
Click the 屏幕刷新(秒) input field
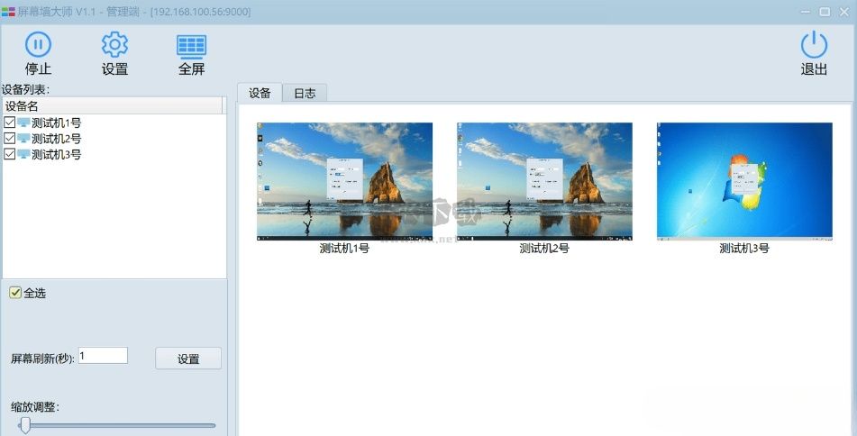(x=104, y=356)
